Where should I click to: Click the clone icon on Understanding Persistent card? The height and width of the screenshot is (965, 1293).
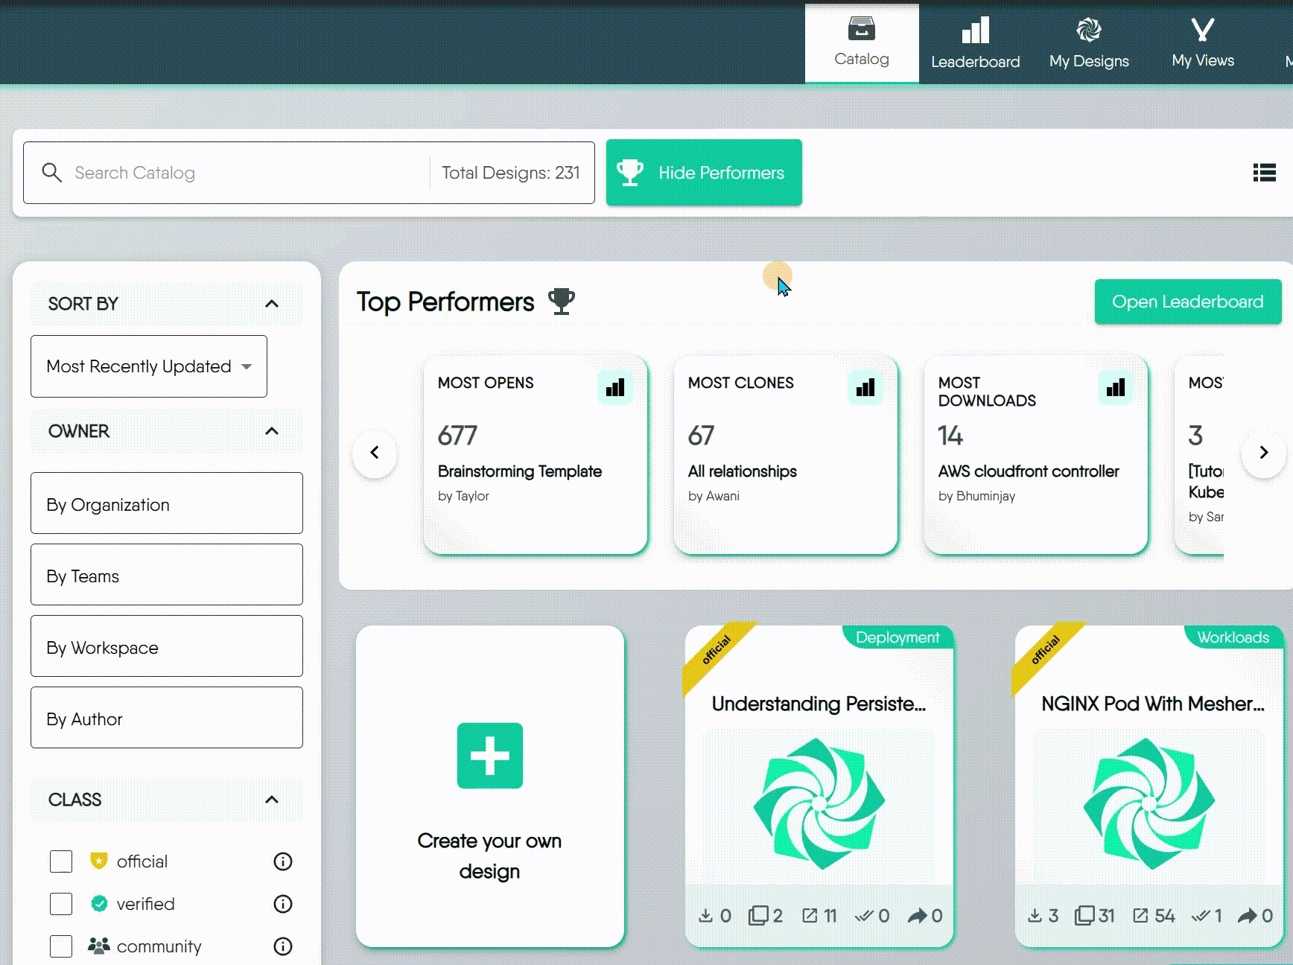point(760,915)
